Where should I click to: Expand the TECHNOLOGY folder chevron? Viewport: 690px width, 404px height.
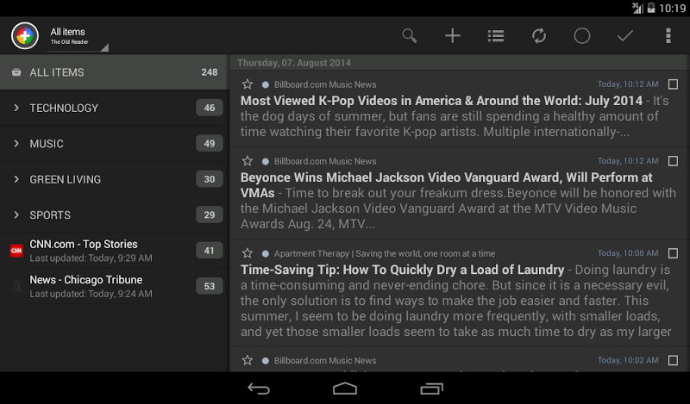click(16, 108)
